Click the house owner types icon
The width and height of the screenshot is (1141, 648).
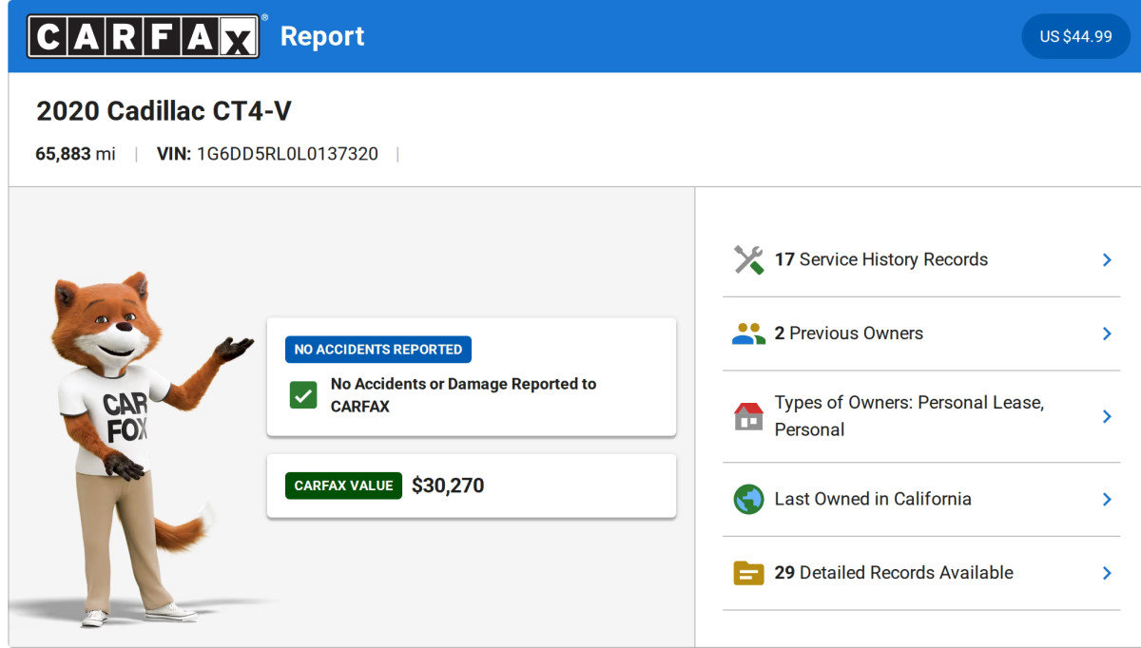(x=749, y=416)
